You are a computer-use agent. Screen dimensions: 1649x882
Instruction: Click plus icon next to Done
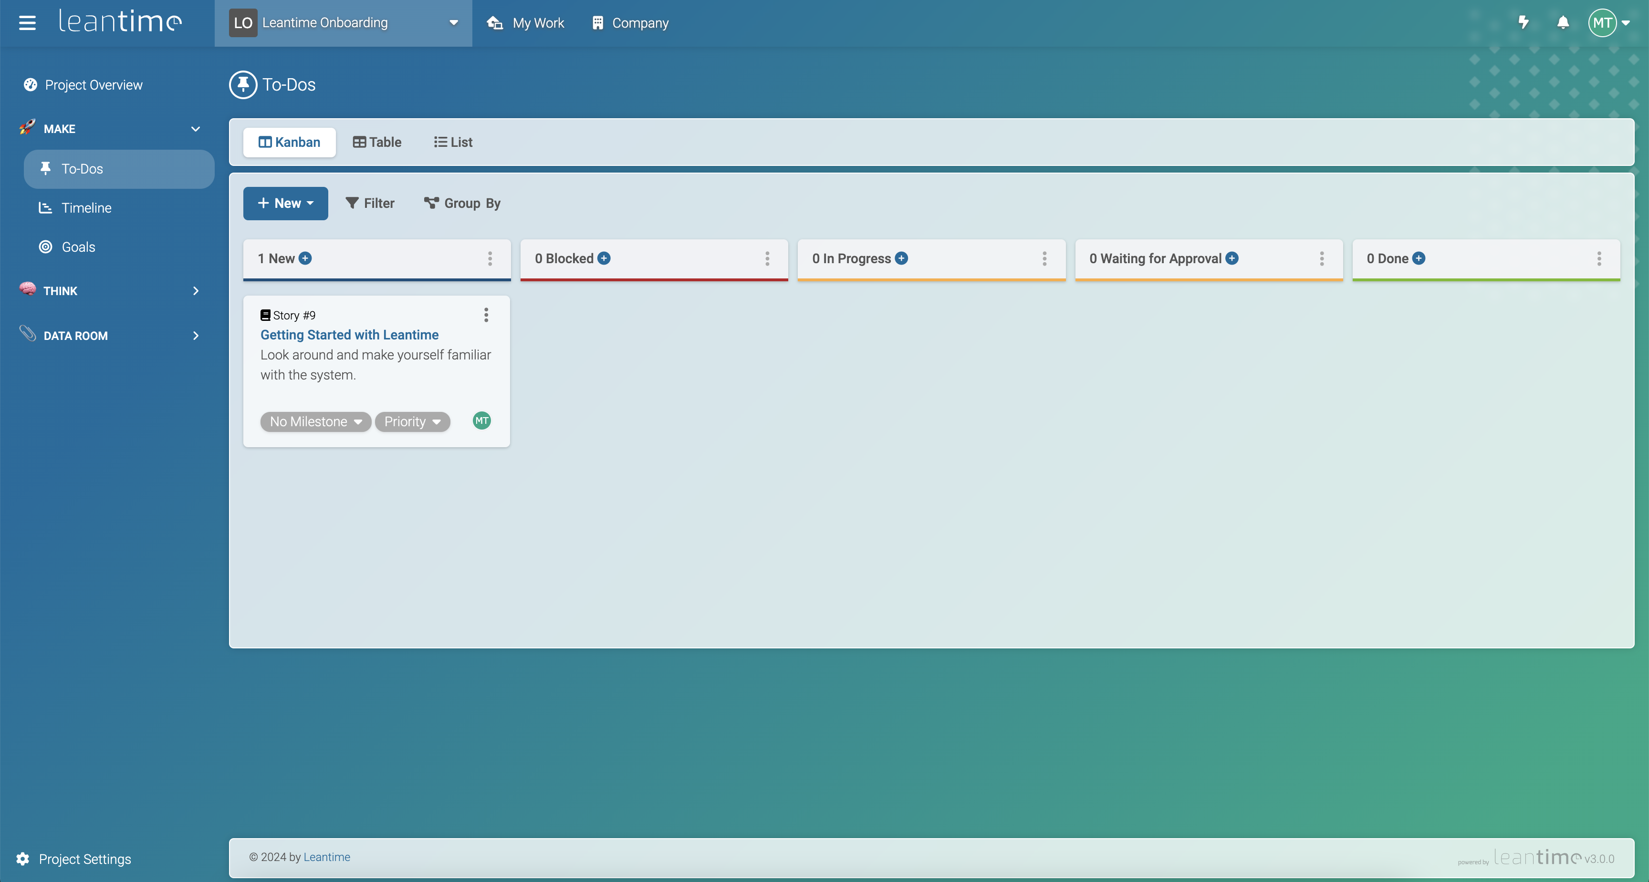tap(1419, 258)
